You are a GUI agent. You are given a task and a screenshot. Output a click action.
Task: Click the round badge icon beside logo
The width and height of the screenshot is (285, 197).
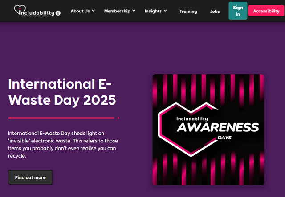58,13
